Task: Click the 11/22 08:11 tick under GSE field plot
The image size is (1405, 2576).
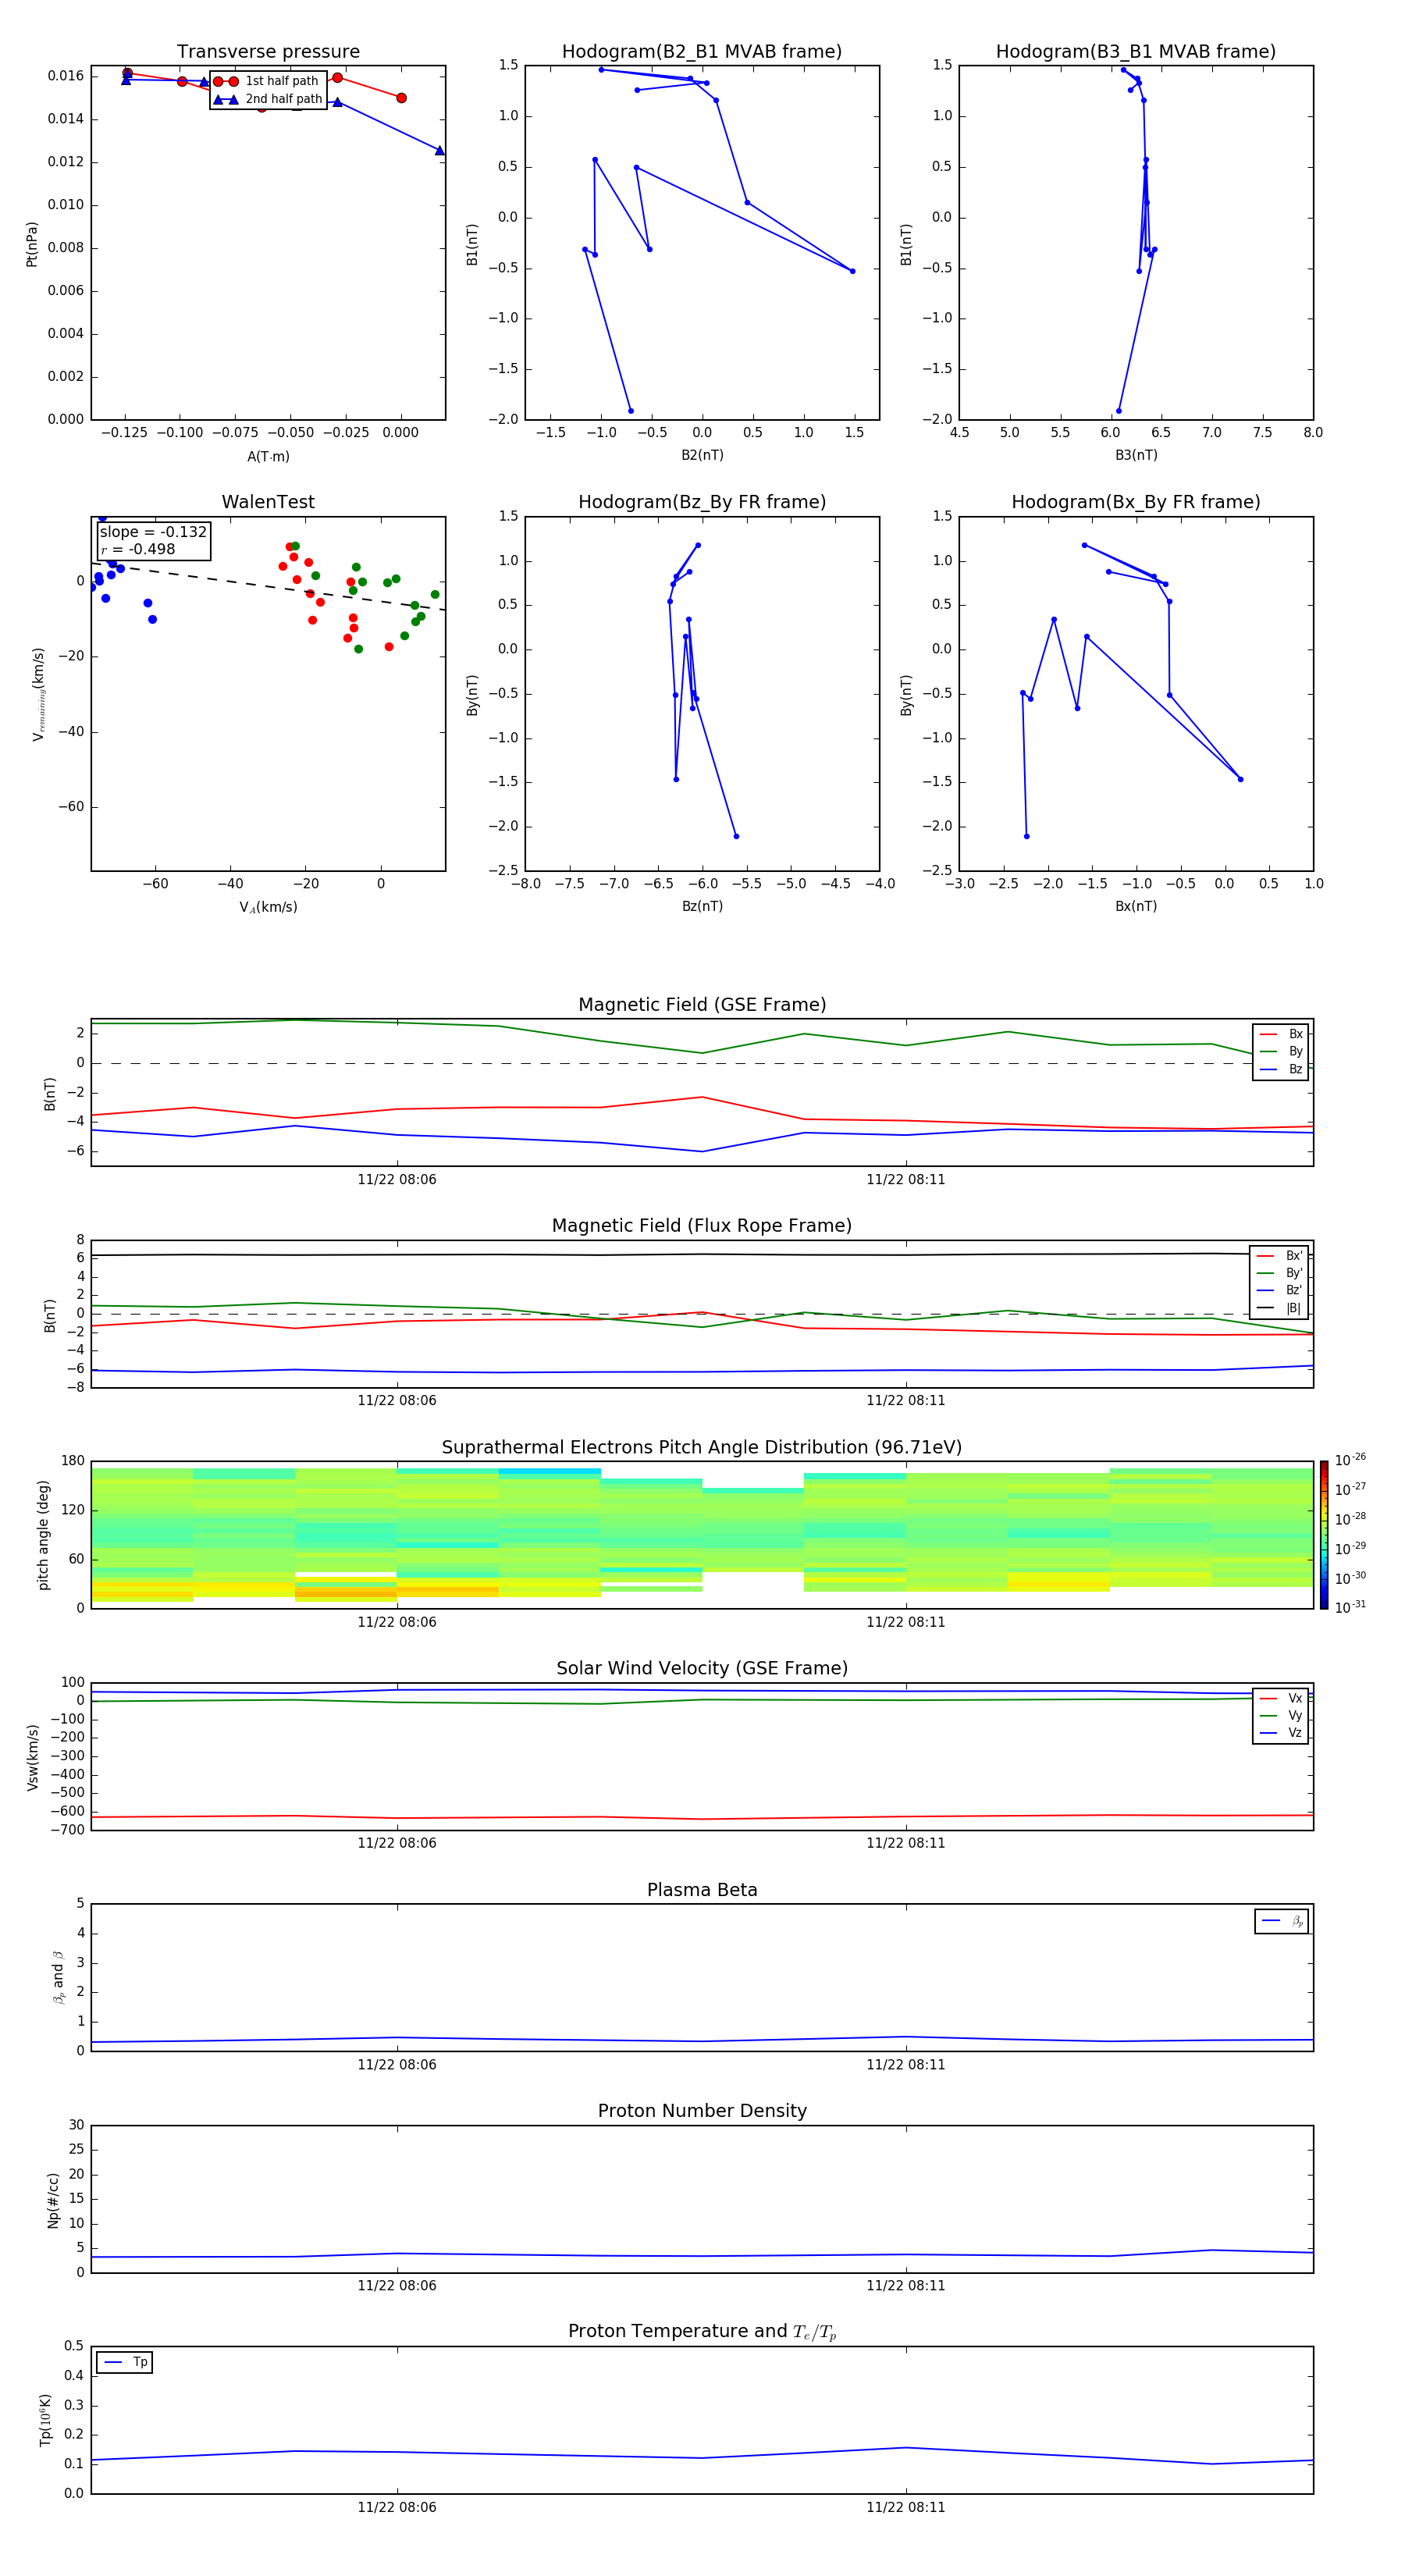Action: [906, 1179]
